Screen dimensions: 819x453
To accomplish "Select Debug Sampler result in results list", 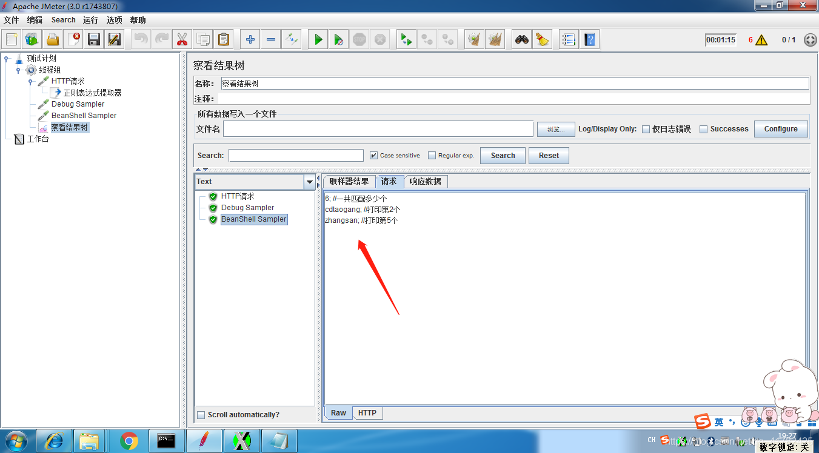I will 247,208.
